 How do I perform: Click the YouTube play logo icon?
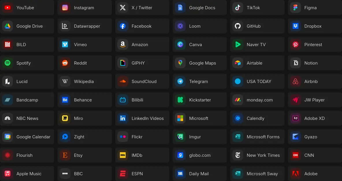(x=8, y=7)
